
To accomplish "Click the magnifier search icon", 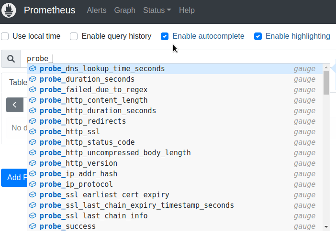I will click(x=11, y=59).
